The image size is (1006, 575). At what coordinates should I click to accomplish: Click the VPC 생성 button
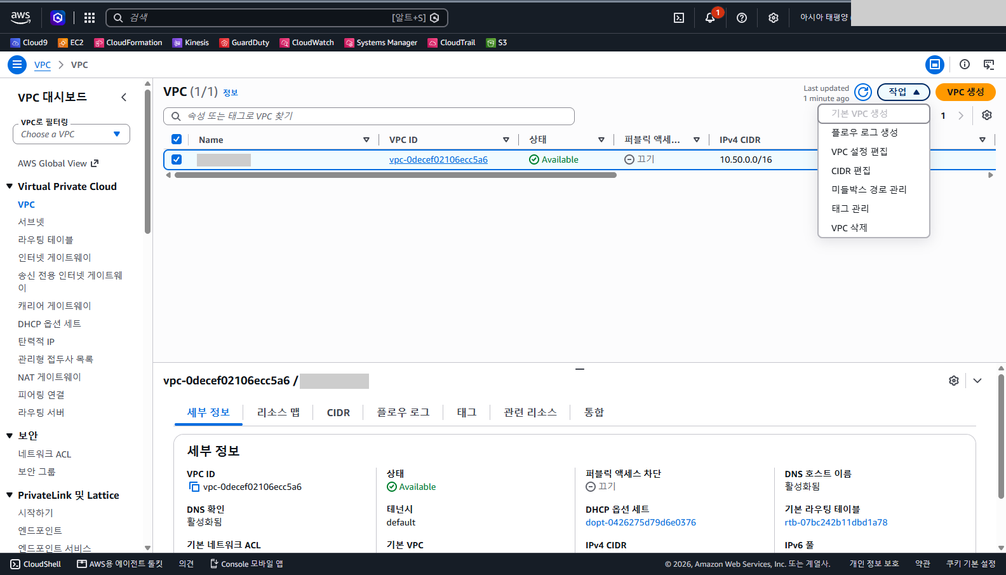[x=965, y=92]
